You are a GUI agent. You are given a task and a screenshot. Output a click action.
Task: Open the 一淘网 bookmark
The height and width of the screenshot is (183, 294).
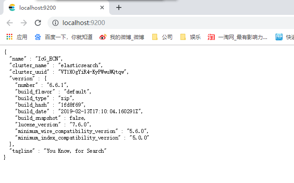coord(237,37)
